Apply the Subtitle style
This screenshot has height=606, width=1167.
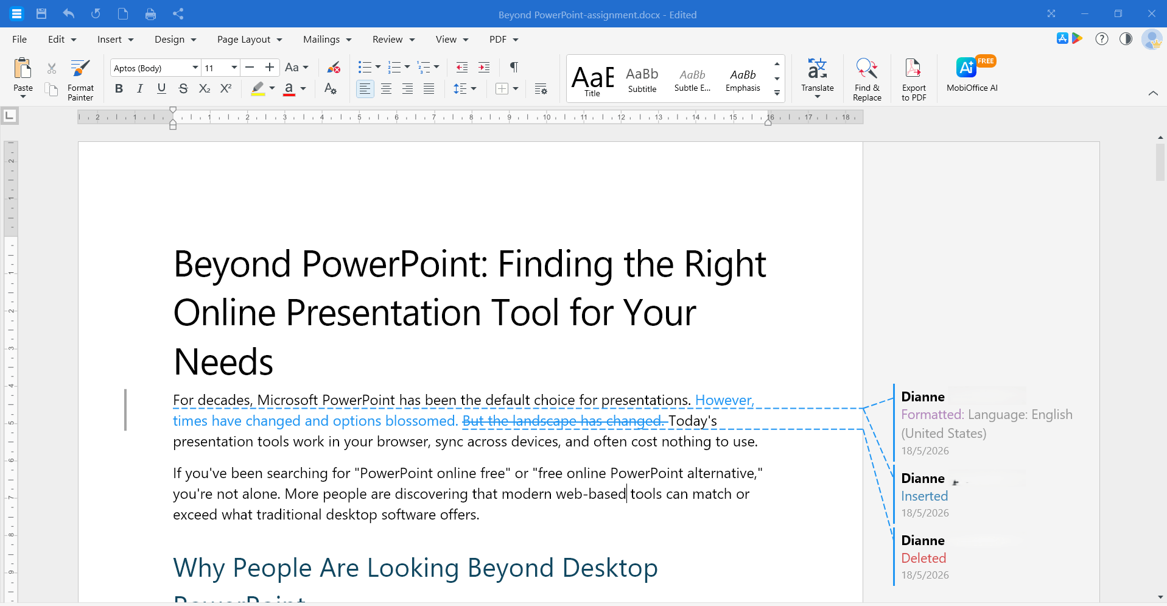pyautogui.click(x=642, y=79)
